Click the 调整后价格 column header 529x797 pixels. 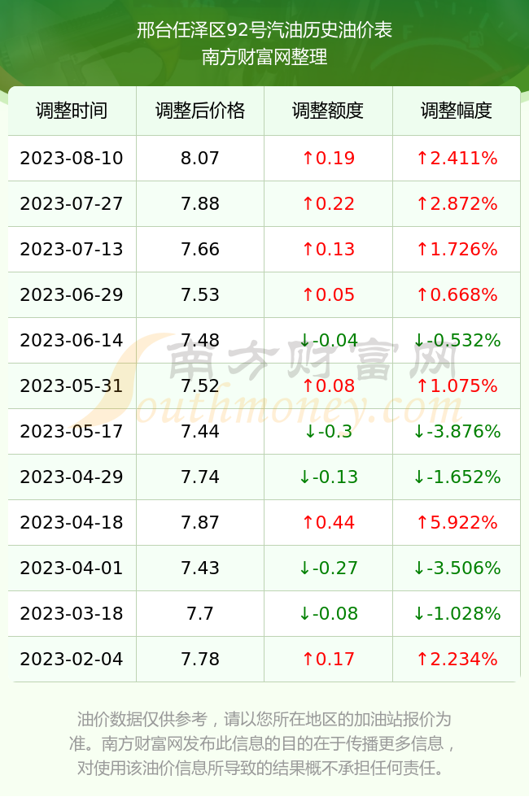(x=200, y=111)
